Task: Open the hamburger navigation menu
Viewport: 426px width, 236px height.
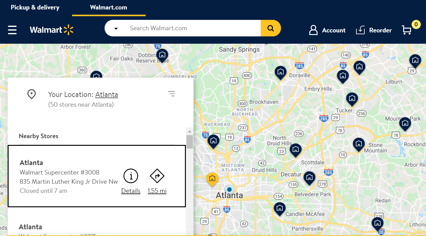Action: [12, 30]
